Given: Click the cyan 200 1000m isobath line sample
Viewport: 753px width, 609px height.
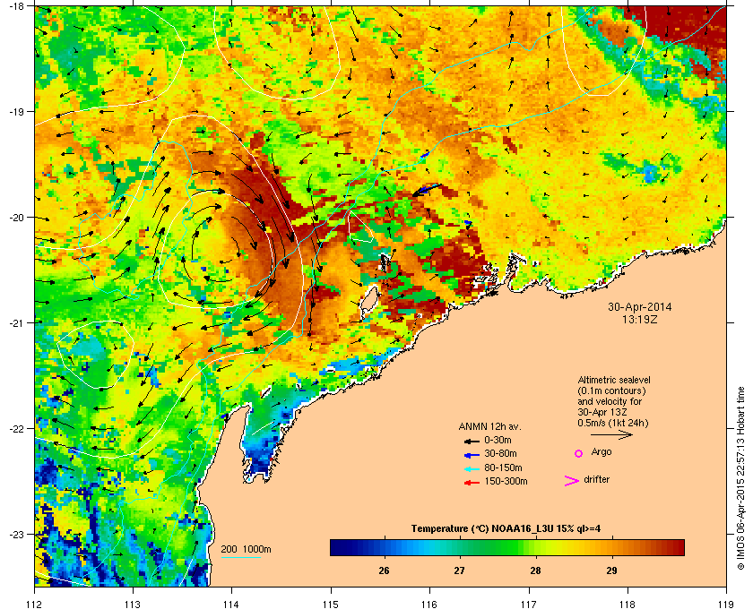Looking at the screenshot, I should 241,557.
